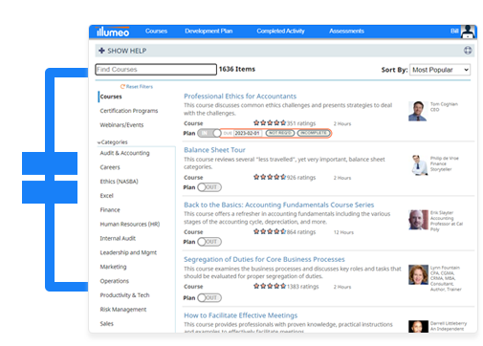
Task: Open Professional Ethics for Accountants course
Action: [x=240, y=96]
